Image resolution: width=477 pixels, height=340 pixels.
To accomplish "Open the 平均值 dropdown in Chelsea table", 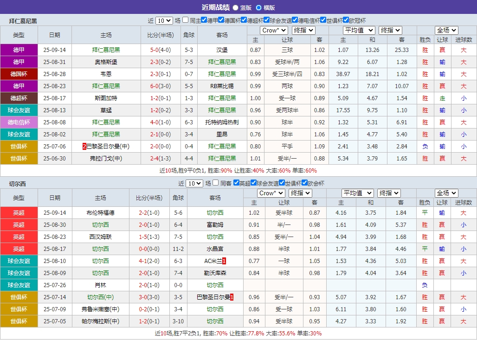I will (x=358, y=193).
